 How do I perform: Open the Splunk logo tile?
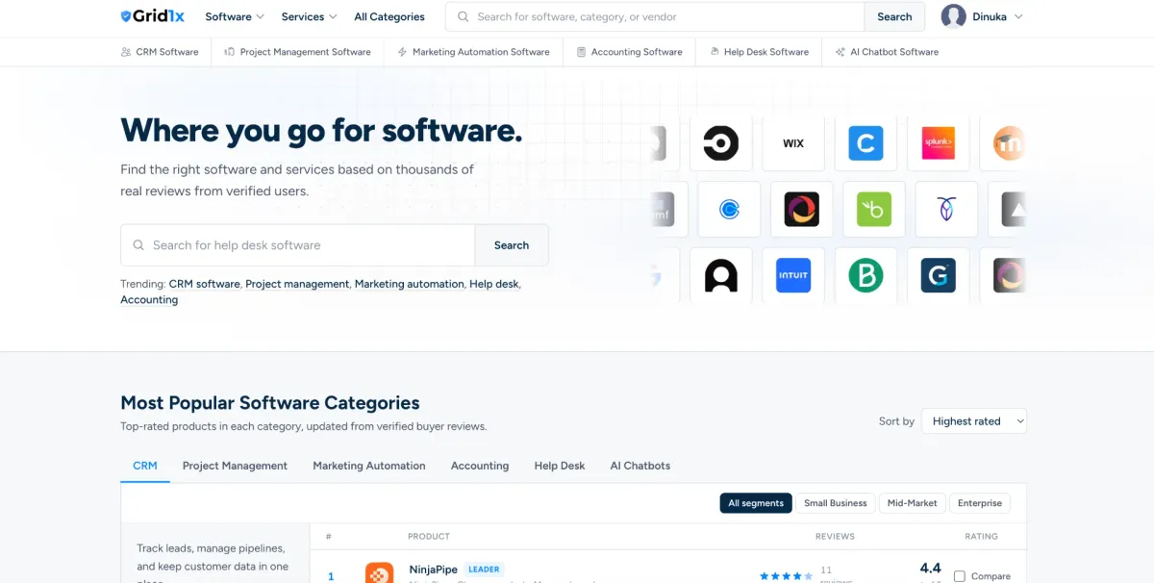[x=939, y=143]
